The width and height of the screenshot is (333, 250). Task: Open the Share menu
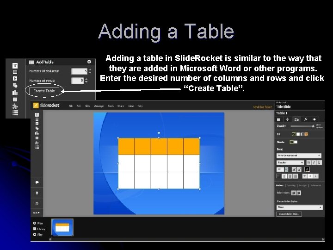coord(120,106)
